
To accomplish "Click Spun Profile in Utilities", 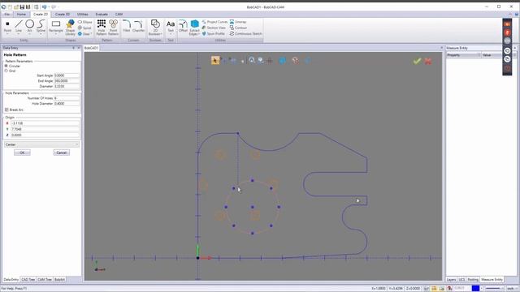I will [x=213, y=34].
